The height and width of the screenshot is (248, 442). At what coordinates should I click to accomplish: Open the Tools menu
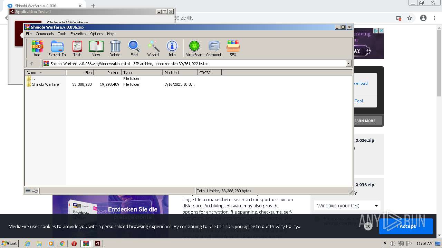click(x=62, y=34)
